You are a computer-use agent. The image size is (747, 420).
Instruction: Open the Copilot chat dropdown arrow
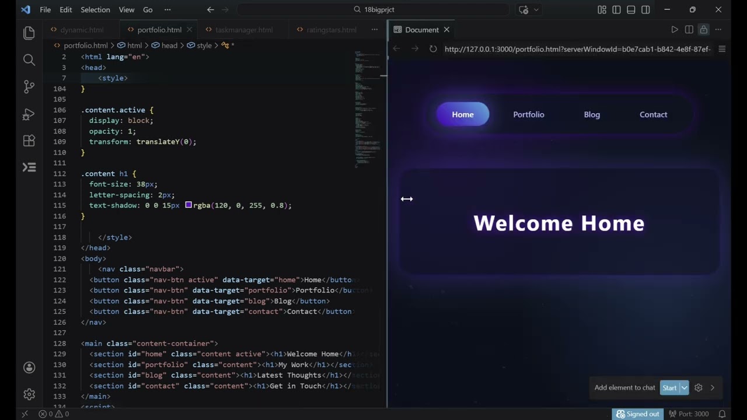point(536,9)
